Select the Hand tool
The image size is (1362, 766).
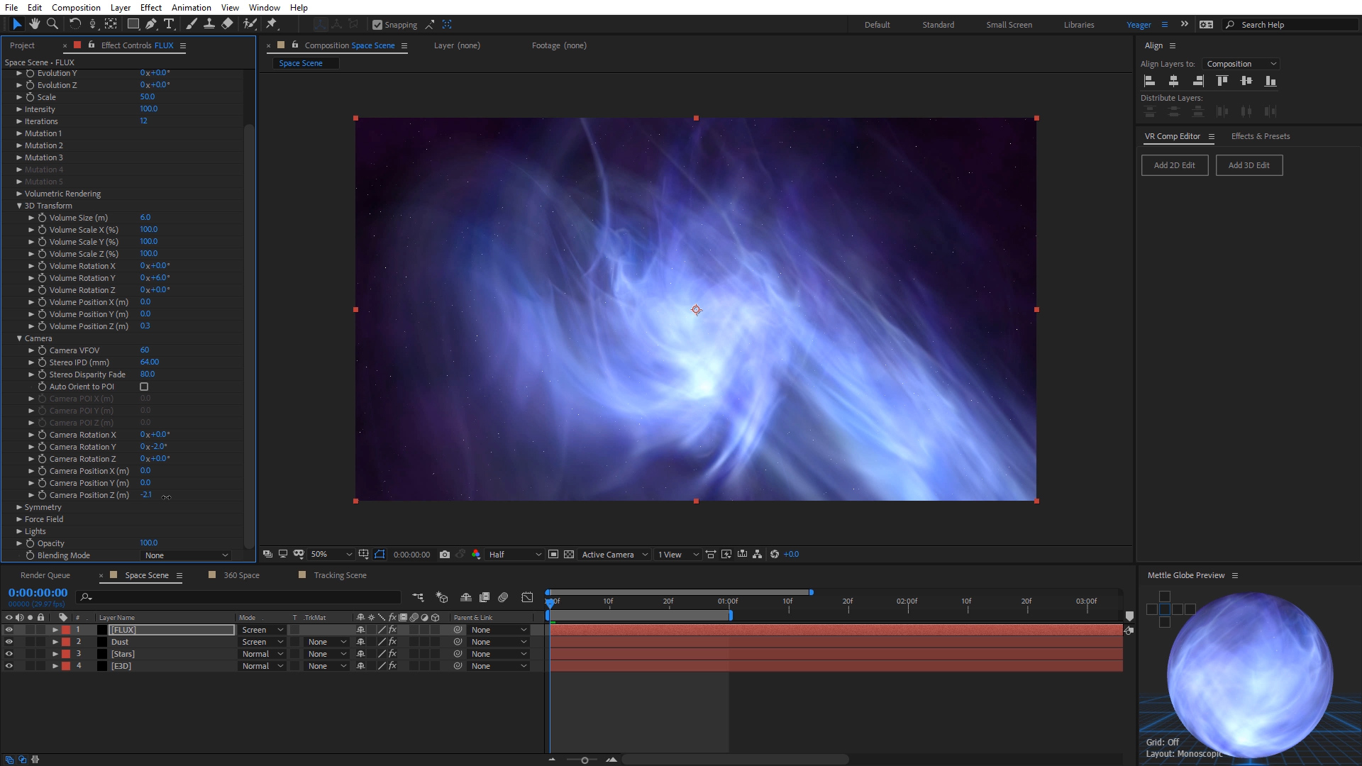click(34, 24)
